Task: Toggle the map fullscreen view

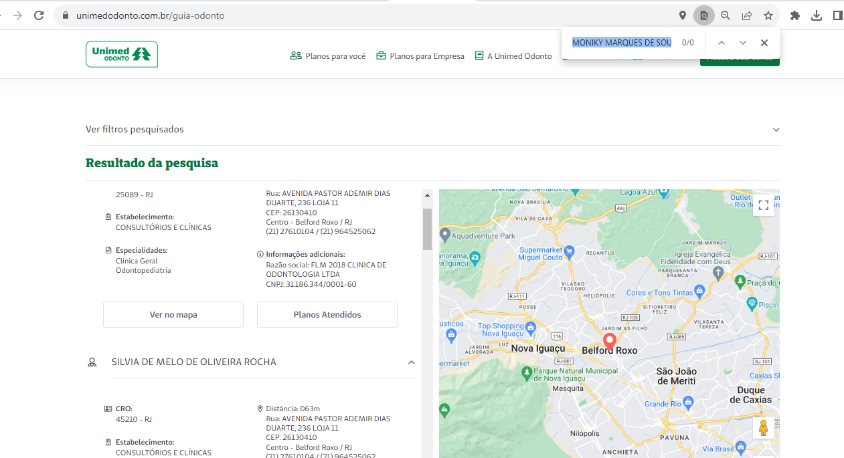Action: [x=763, y=205]
